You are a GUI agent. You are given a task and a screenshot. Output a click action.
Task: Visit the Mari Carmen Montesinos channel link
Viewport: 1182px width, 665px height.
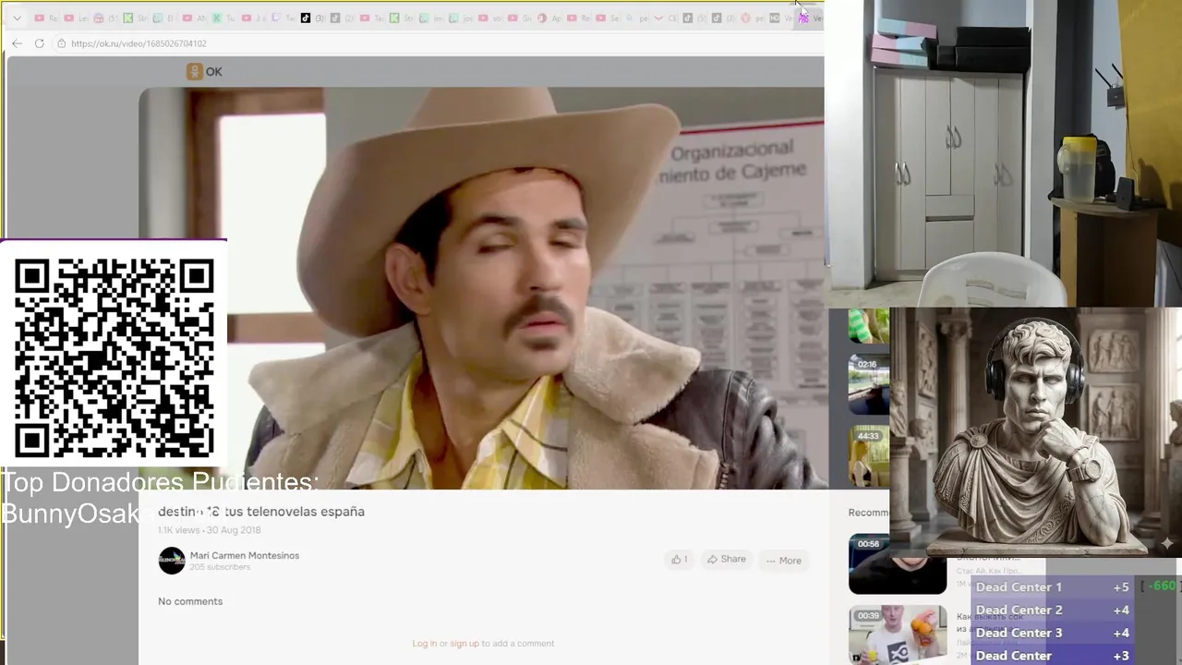click(x=245, y=555)
